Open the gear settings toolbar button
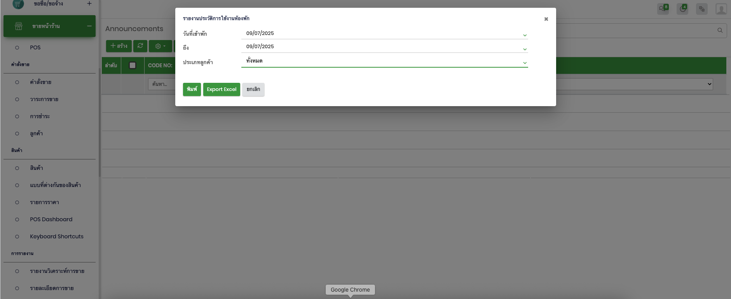 pos(160,46)
